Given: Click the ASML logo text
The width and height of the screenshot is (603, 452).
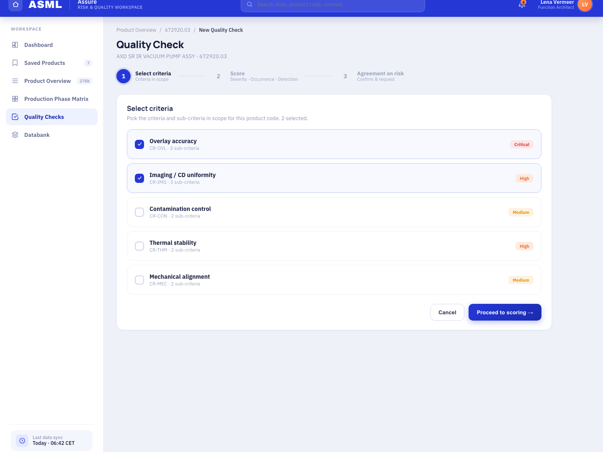Looking at the screenshot, I should (45, 5).
